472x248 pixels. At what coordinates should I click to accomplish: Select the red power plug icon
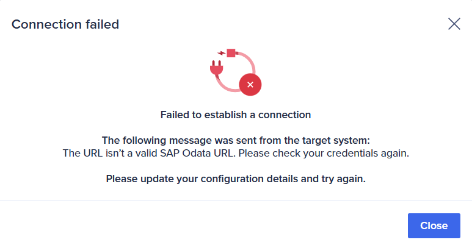tap(216, 68)
